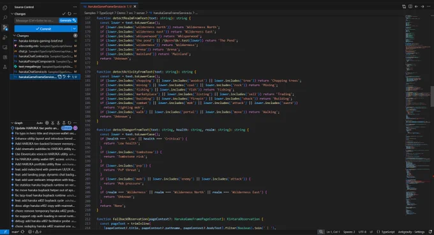Open the Remote Explorer view icon
Image resolution: width=434 pixels, height=235 pixels.
tap(4, 47)
